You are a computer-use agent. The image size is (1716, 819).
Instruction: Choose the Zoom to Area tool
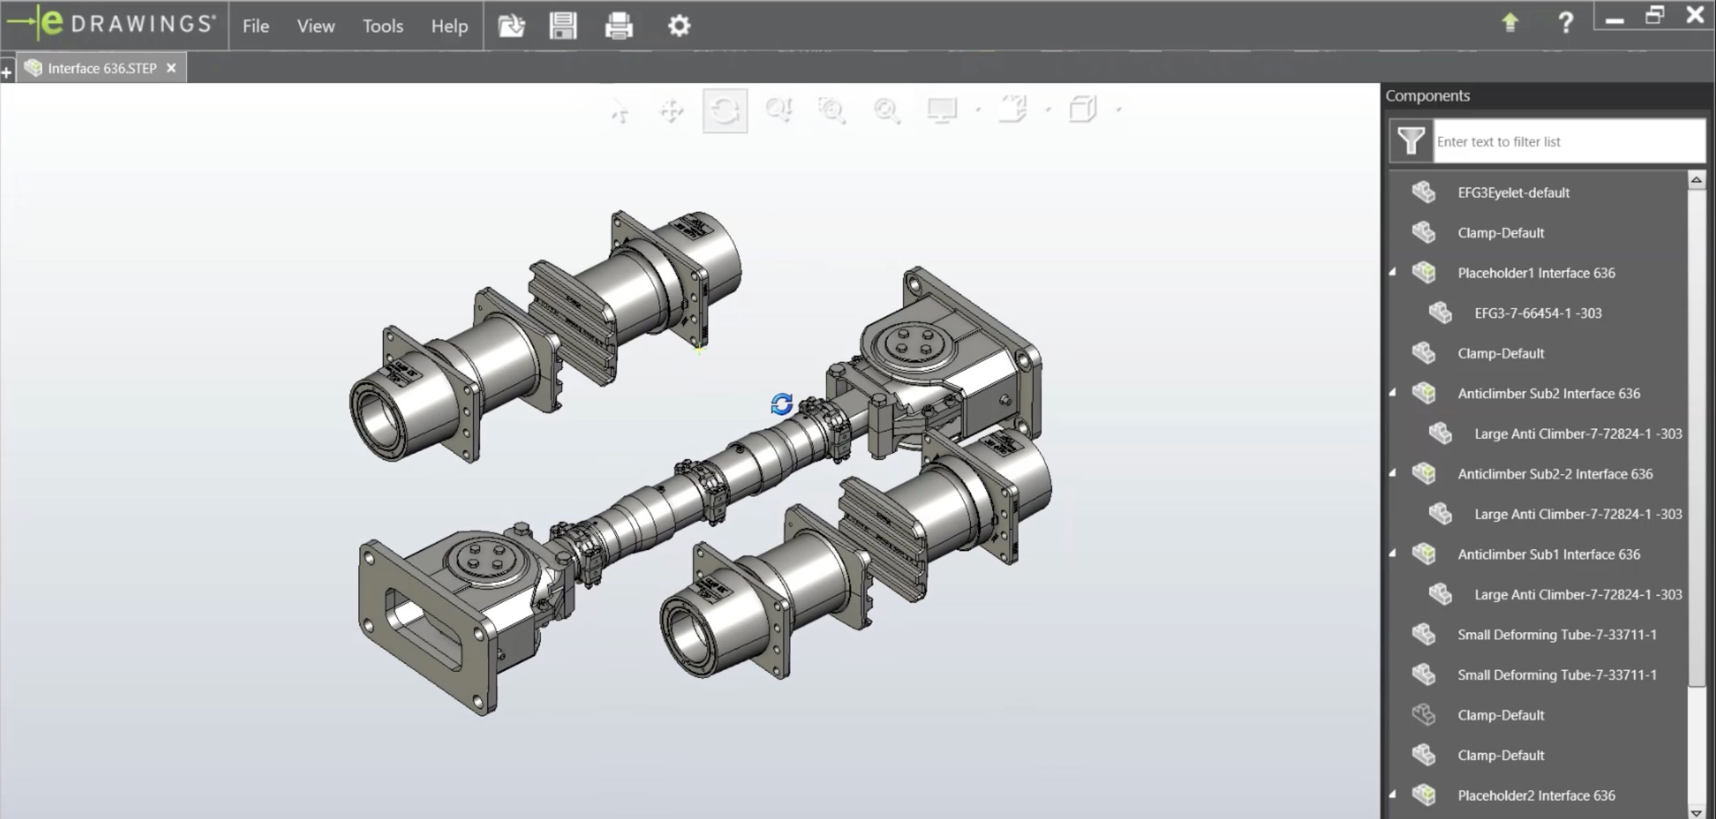[832, 110]
